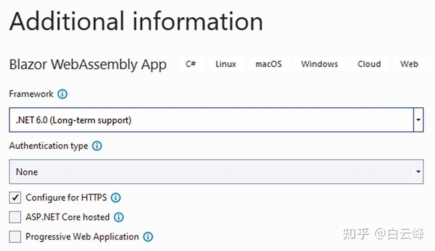Click the Web category tag
The image size is (435, 251).
[x=409, y=64]
